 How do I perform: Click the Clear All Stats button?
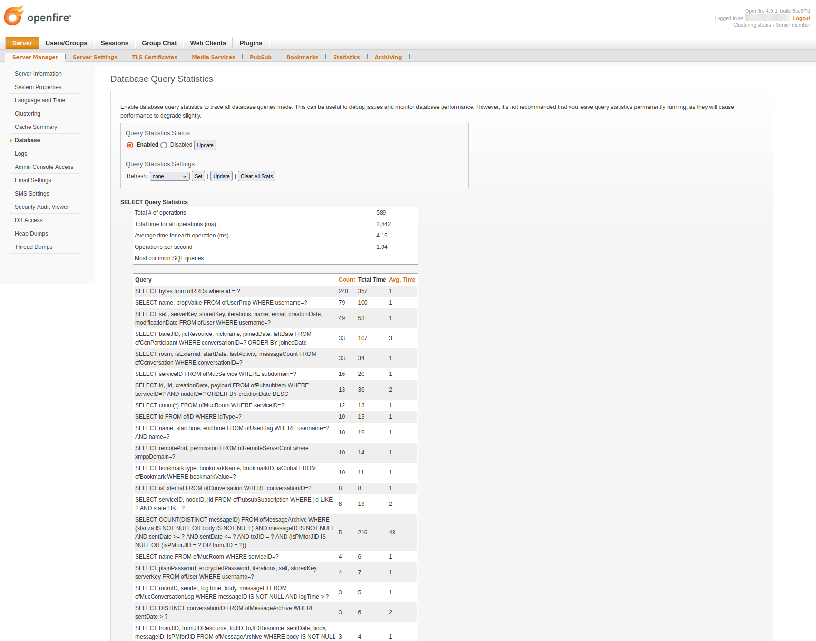(x=256, y=177)
